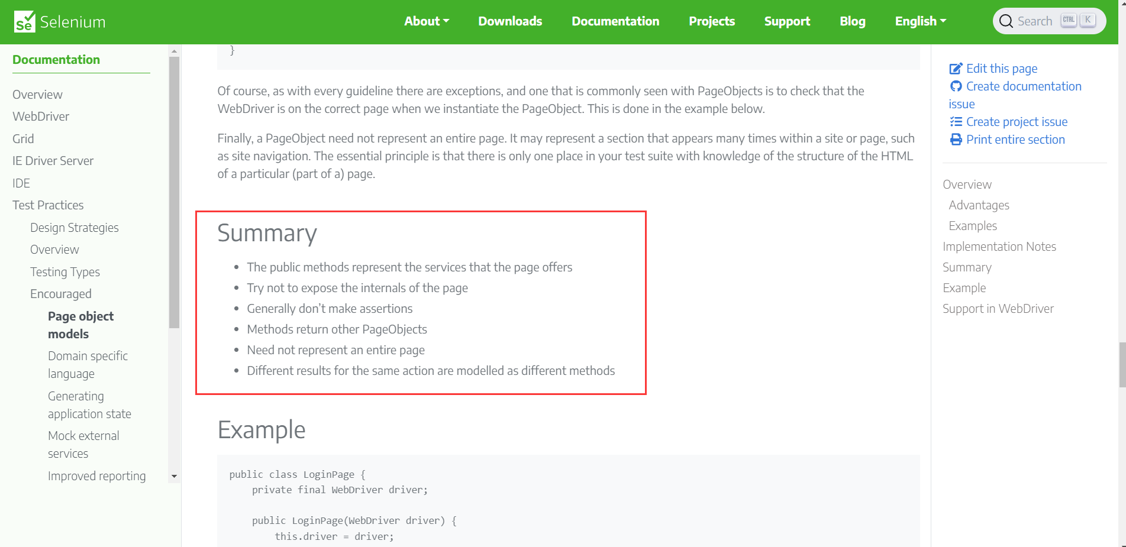Click the Edit this page pencil icon
1126x547 pixels.
pos(956,69)
